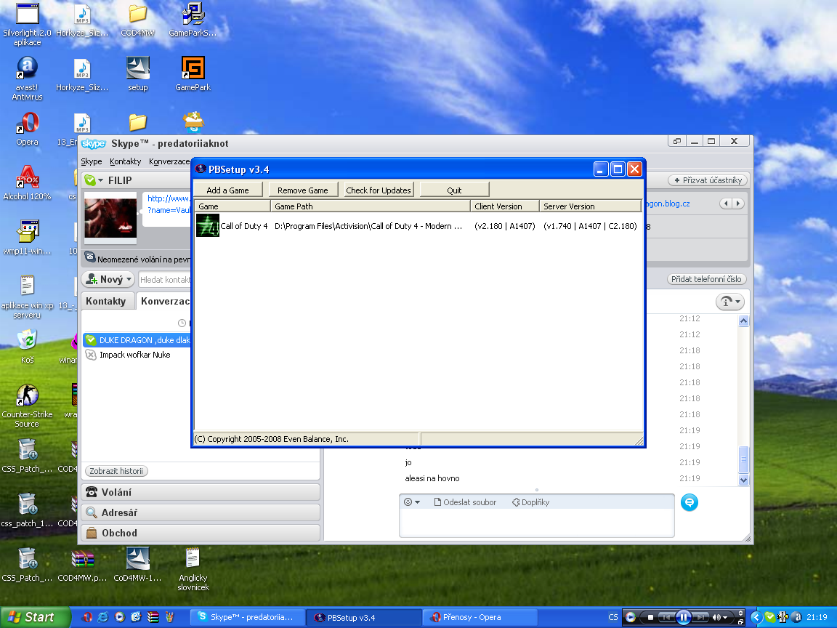
Task: Click the blog.cz link in Skype
Action: click(x=668, y=204)
